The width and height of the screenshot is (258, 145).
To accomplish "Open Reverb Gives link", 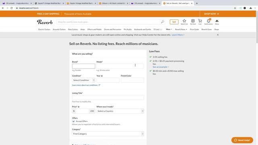I will point(206,29).
